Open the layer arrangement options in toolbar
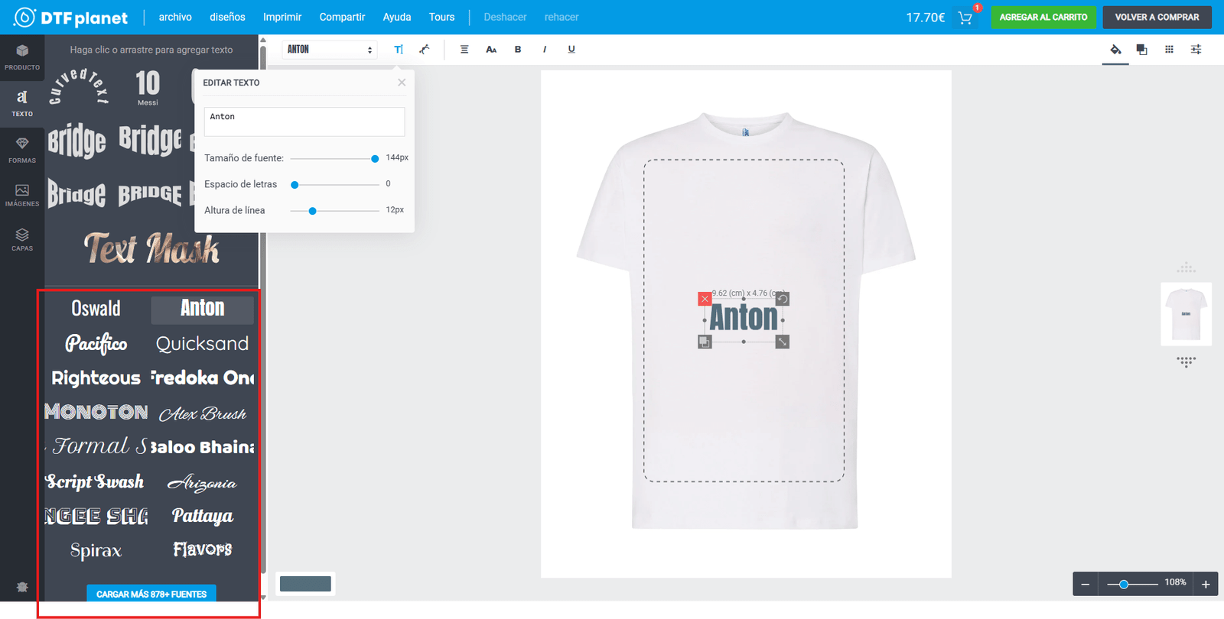This screenshot has height=619, width=1224. pos(1141,50)
